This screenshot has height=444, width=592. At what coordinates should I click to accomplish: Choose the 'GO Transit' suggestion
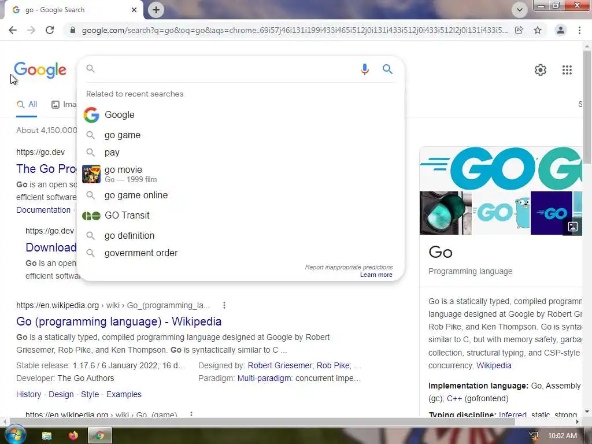pos(241,216)
